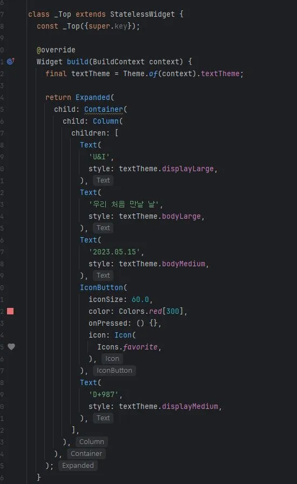
Task: Click the underlined Container widget name
Action: click(x=104, y=109)
